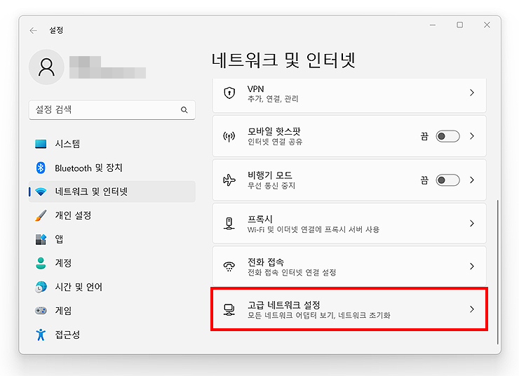The height and width of the screenshot is (376, 519).
Task: Open the 프록시 settings row
Action: pos(349,223)
